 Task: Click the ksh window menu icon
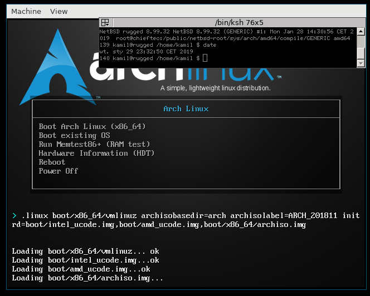(105, 23)
